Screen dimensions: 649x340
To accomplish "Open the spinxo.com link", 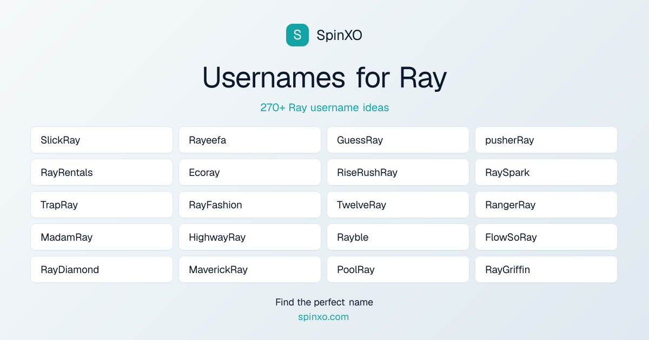I will point(323,317).
